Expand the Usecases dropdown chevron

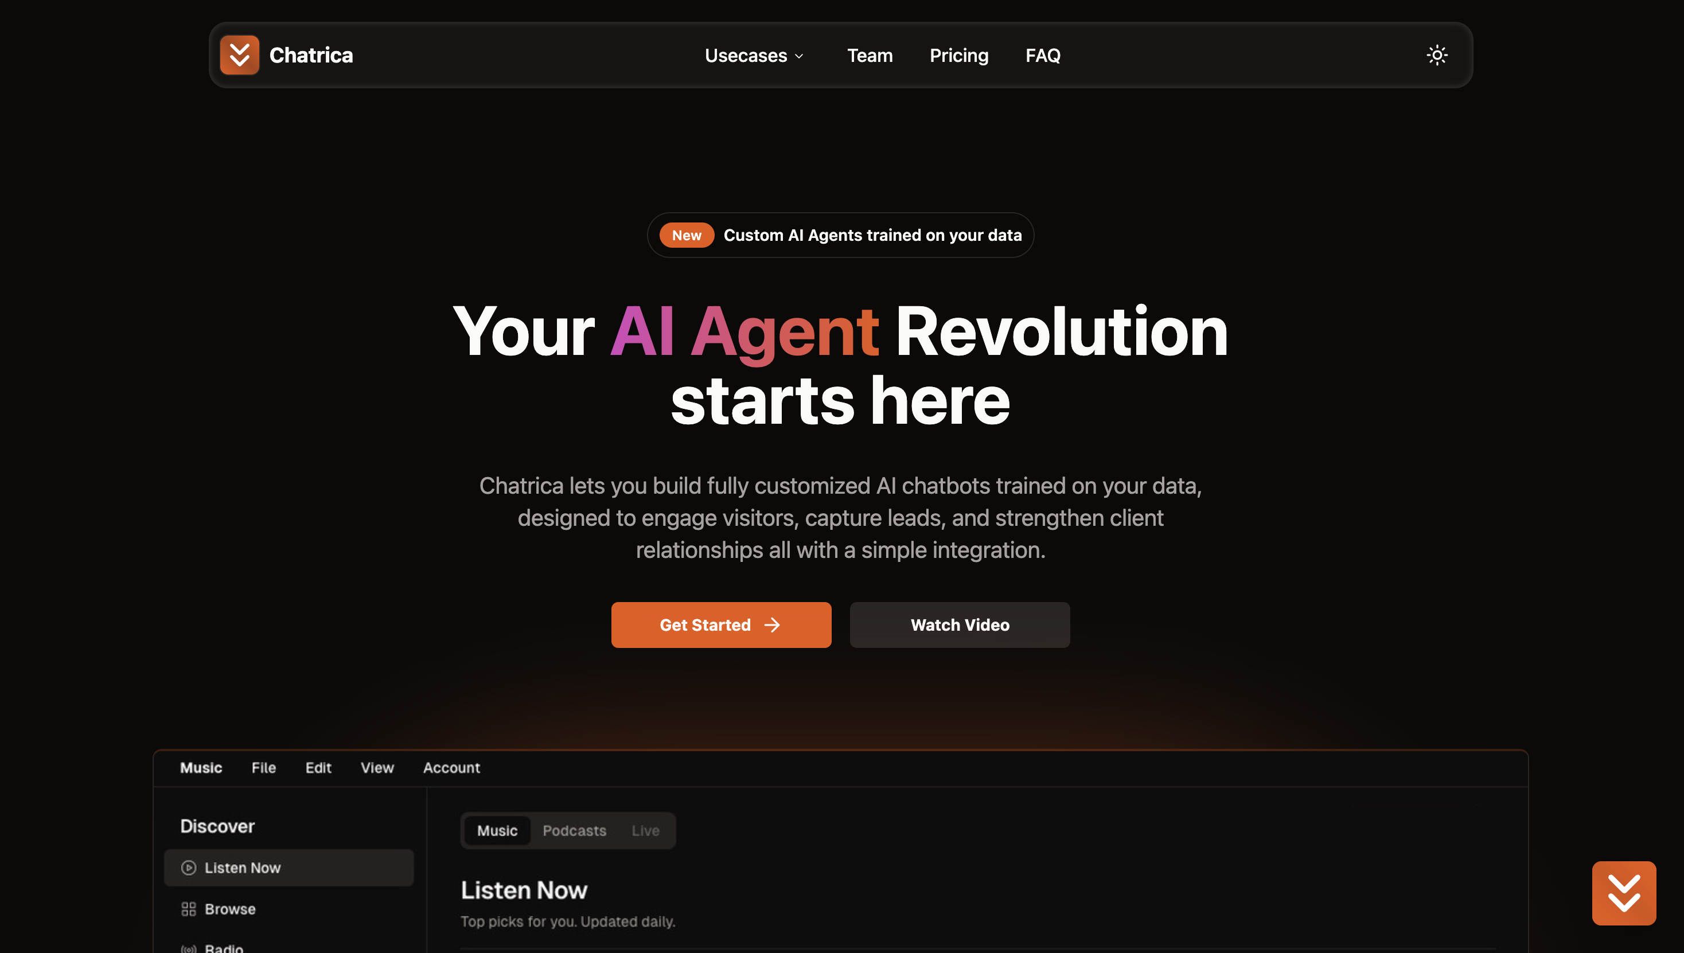pyautogui.click(x=799, y=56)
